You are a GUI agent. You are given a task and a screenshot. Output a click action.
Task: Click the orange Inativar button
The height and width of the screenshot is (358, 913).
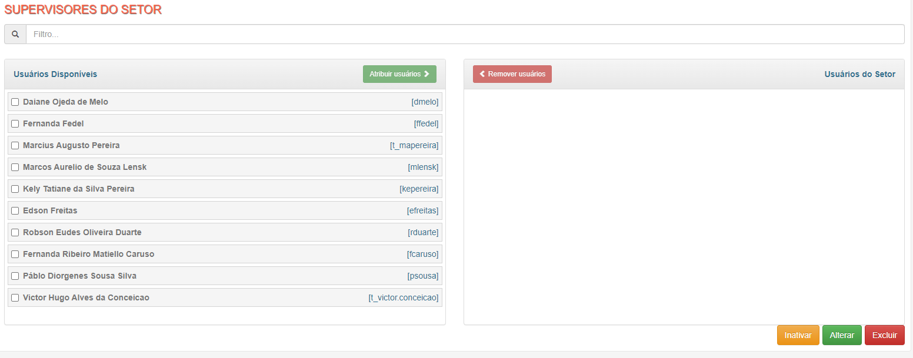coord(798,335)
